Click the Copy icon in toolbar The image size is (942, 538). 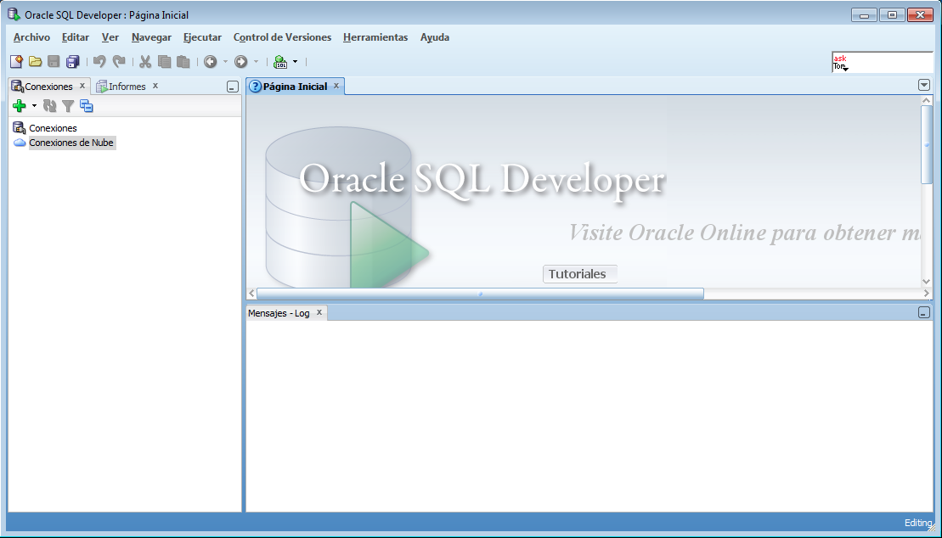(x=164, y=61)
